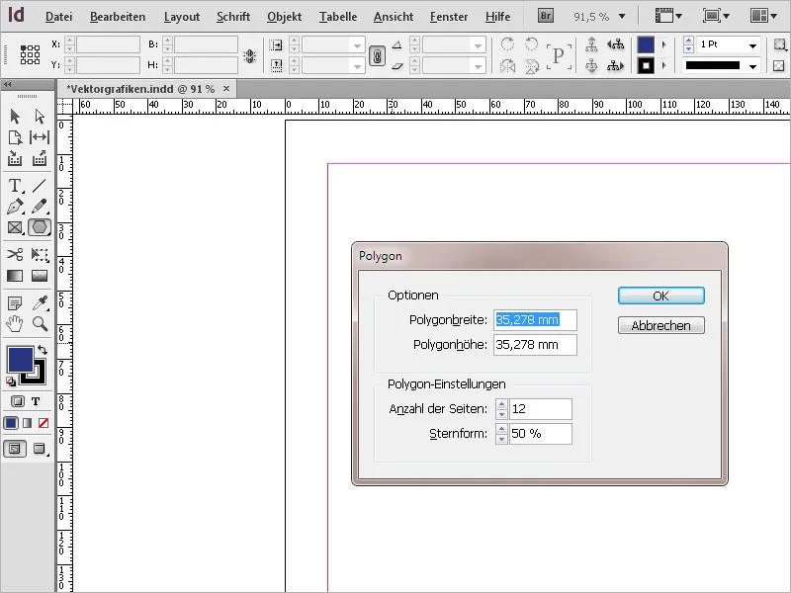Image resolution: width=791 pixels, height=593 pixels.
Task: Open the Schrift menu
Action: pyautogui.click(x=233, y=17)
